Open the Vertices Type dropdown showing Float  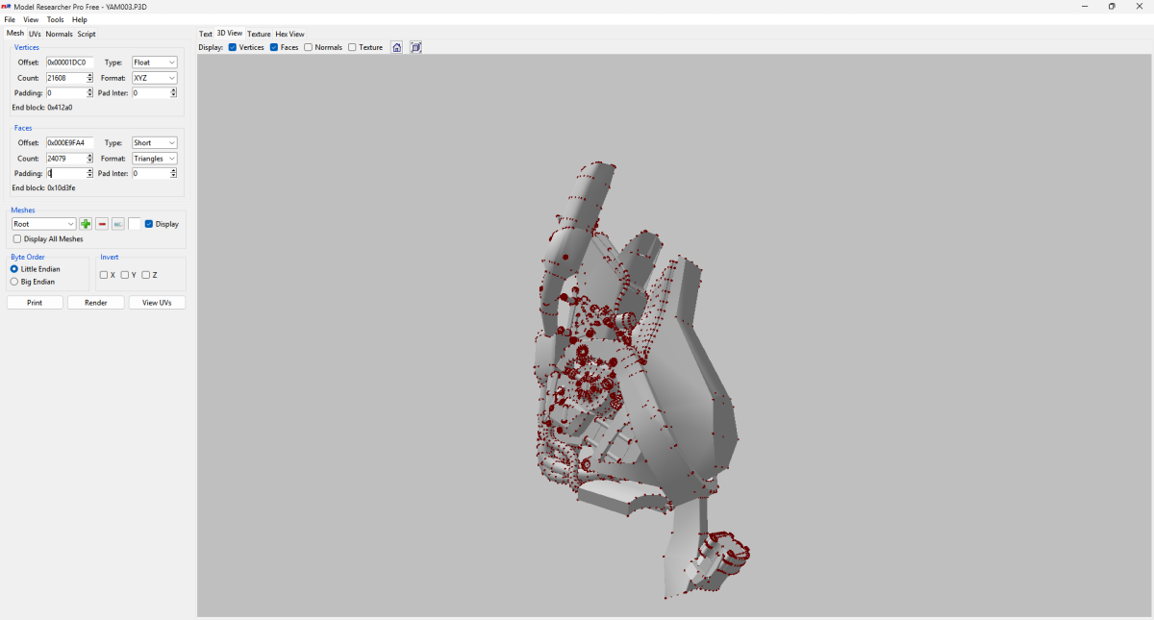(x=155, y=62)
